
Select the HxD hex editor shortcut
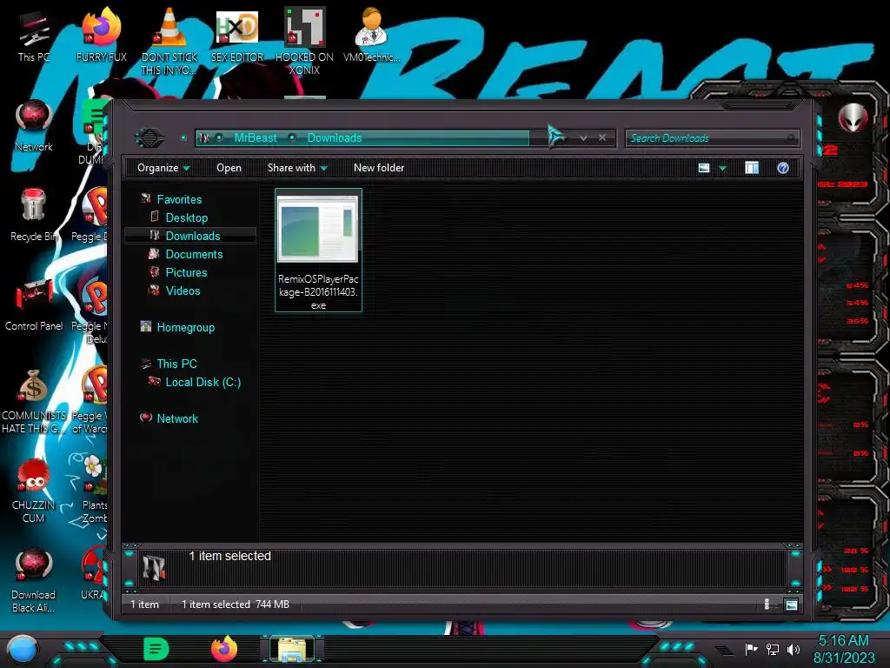pyautogui.click(x=237, y=37)
